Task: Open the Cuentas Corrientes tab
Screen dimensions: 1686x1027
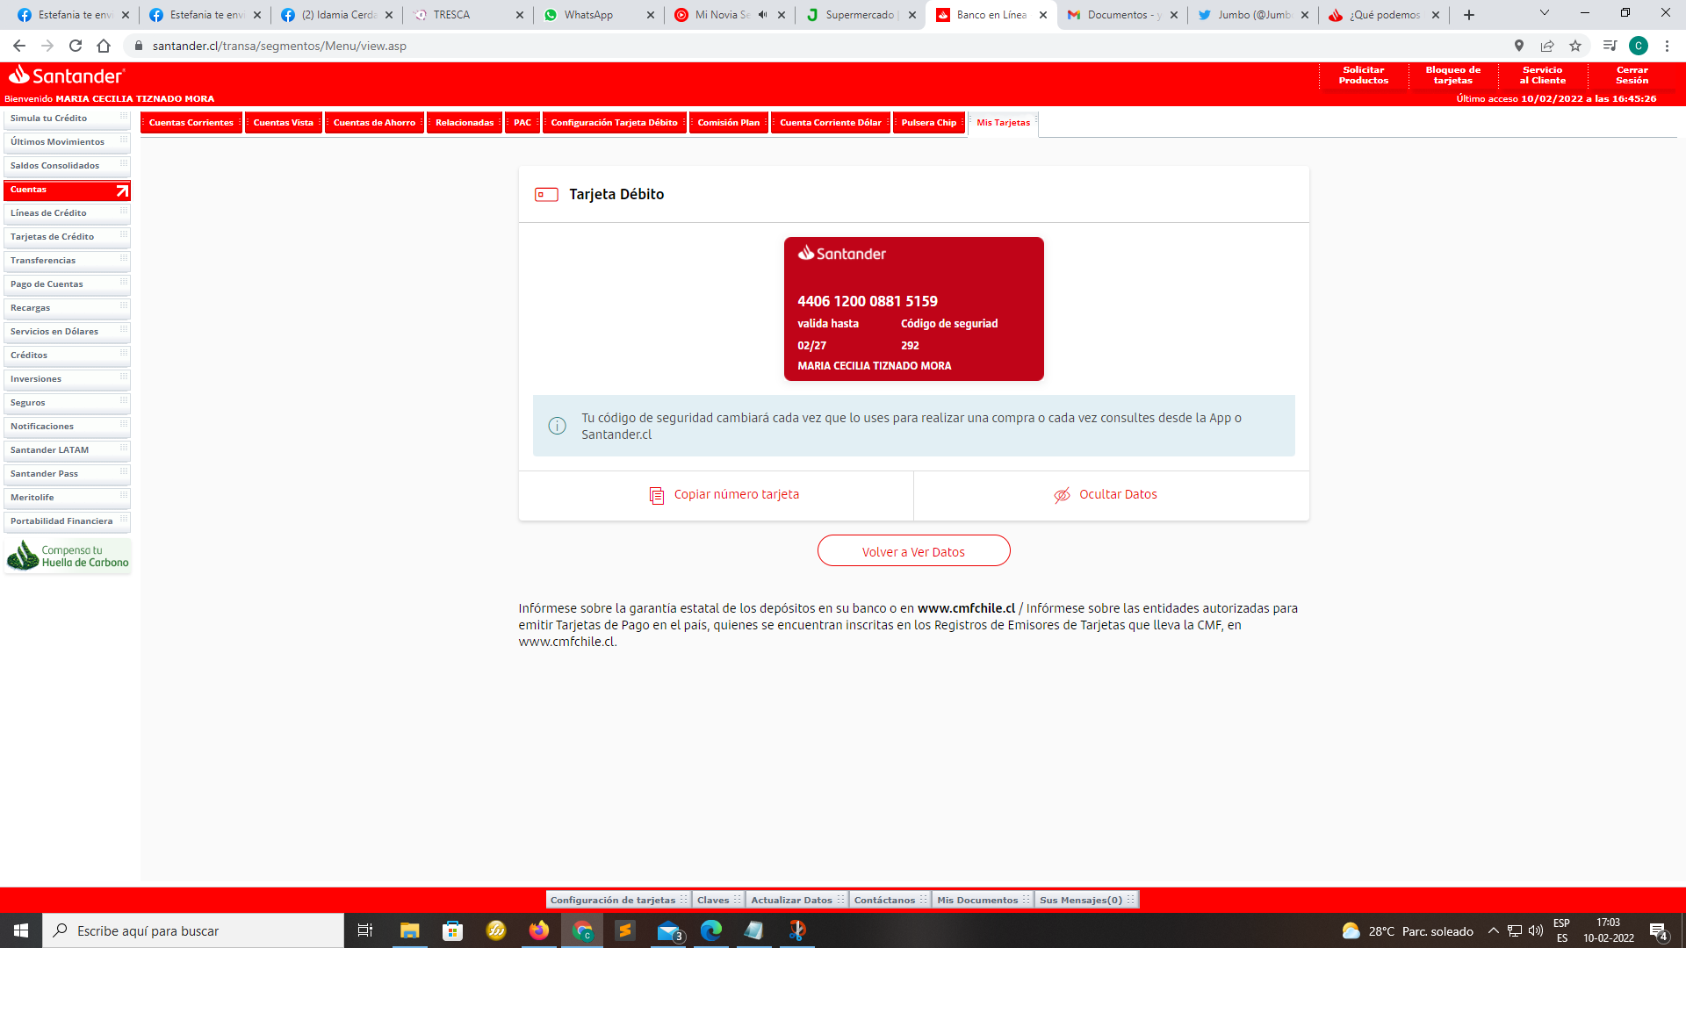Action: tap(191, 123)
